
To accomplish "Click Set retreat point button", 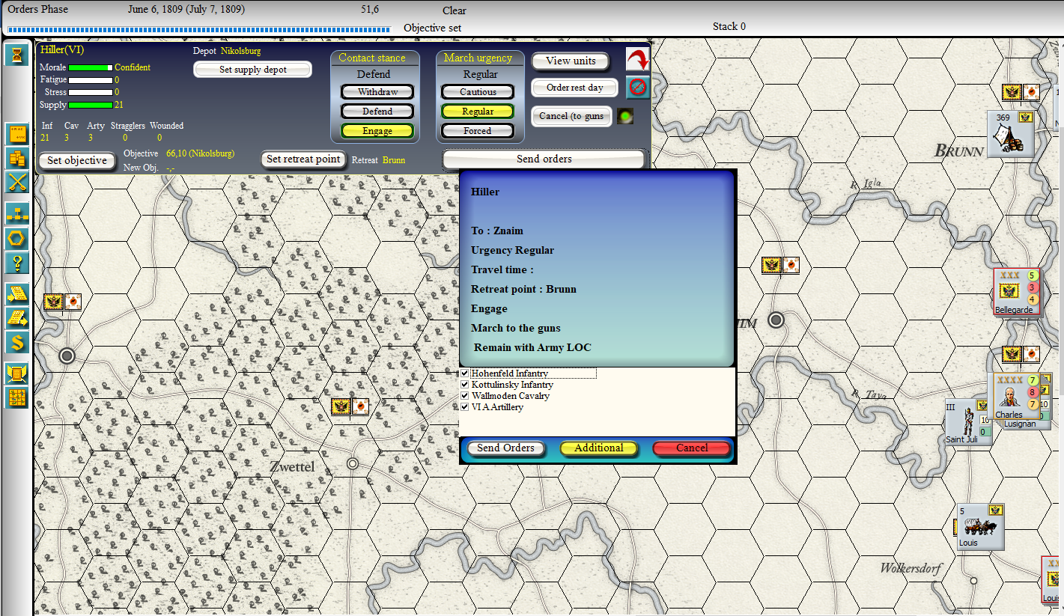I will click(303, 159).
